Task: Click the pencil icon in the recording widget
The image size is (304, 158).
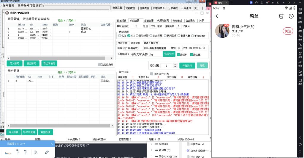Action: (x=47, y=152)
